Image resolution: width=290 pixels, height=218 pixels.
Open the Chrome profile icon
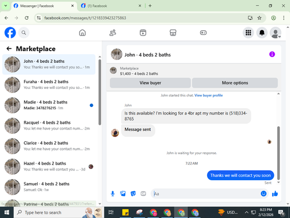[273, 18]
